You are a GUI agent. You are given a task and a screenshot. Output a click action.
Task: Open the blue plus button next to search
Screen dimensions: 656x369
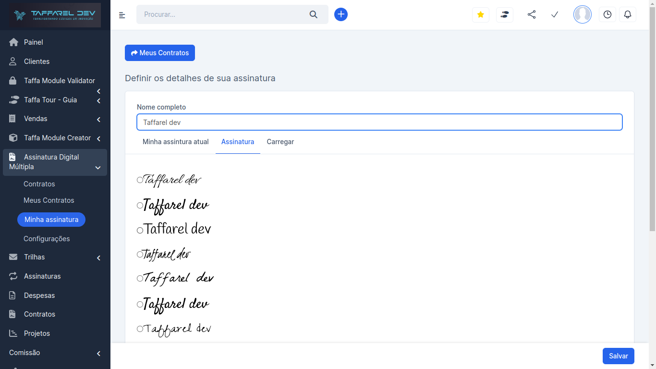(341, 14)
